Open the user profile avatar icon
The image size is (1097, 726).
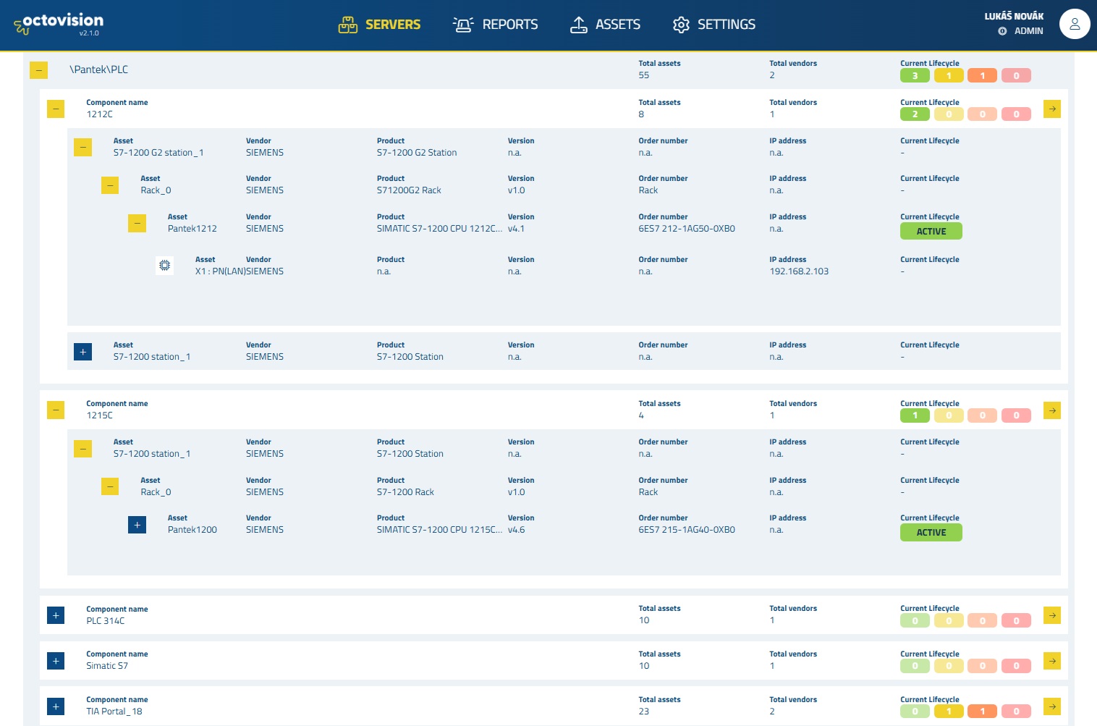pos(1075,24)
